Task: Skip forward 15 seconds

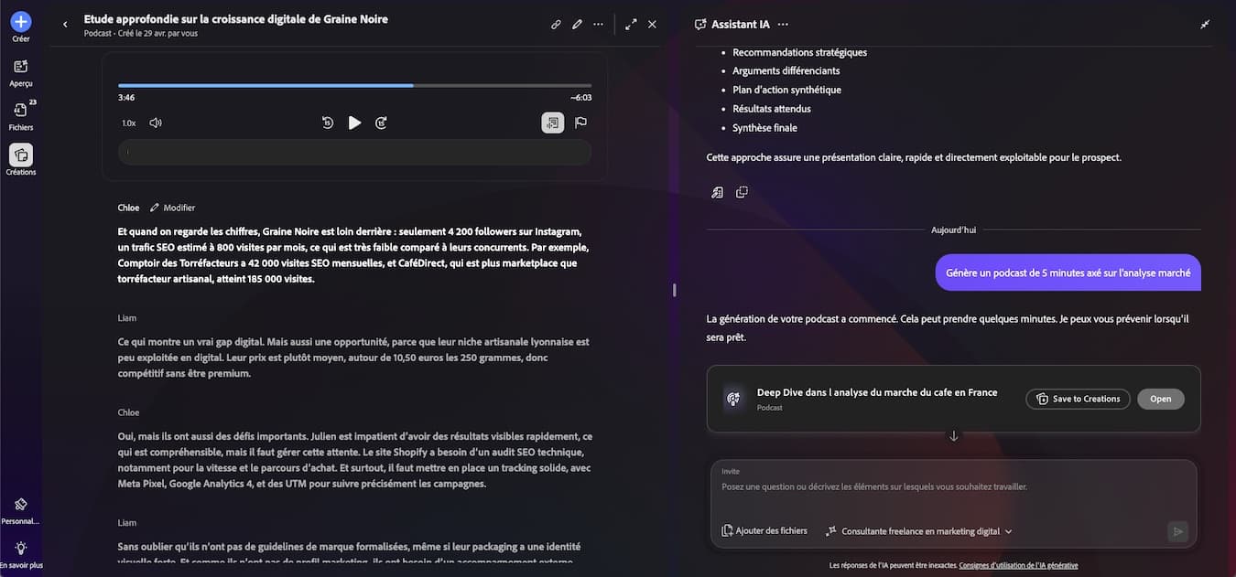Action: coord(382,123)
